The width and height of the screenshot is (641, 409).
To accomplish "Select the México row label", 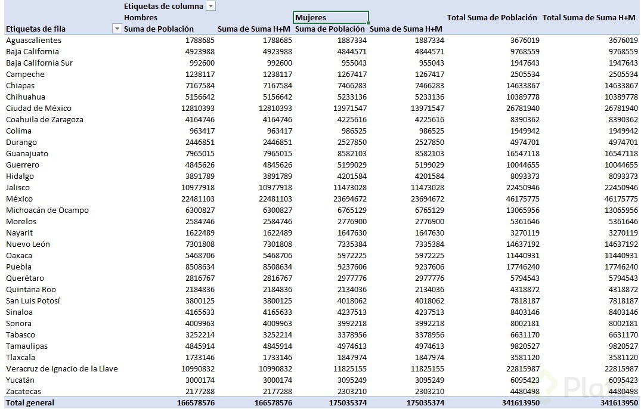I will click(x=19, y=199).
